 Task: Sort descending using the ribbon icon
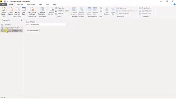point(101,11)
